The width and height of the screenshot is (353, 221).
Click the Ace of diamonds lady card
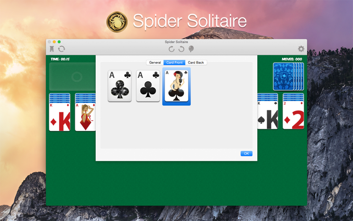[x=85, y=117]
